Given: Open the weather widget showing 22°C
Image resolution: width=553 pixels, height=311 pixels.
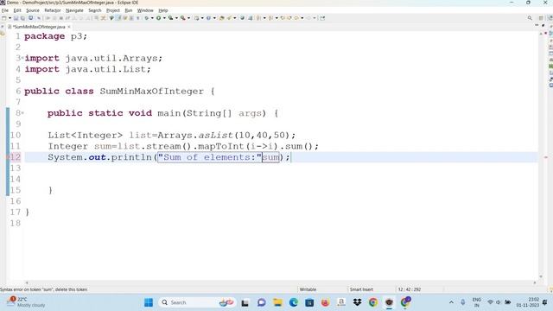Looking at the screenshot, I should (x=27, y=302).
